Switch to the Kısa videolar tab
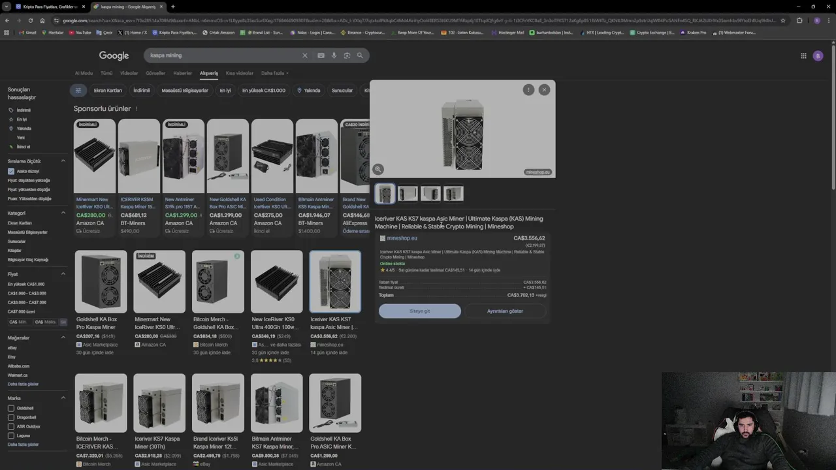Viewport: 836px width, 470px height. (x=240, y=73)
